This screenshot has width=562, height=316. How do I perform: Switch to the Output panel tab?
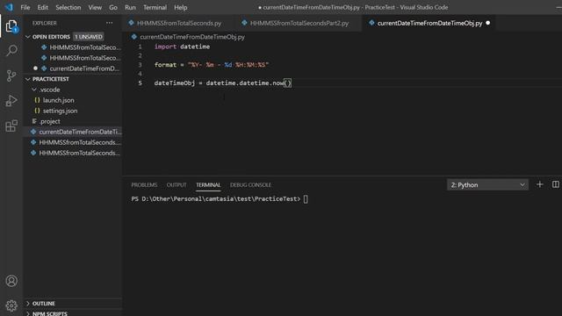pyautogui.click(x=177, y=185)
